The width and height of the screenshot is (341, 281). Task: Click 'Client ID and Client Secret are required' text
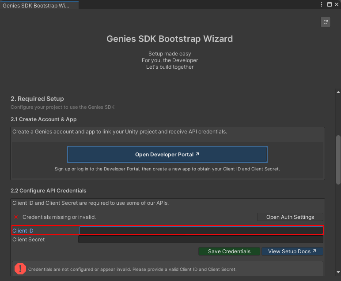(91, 203)
